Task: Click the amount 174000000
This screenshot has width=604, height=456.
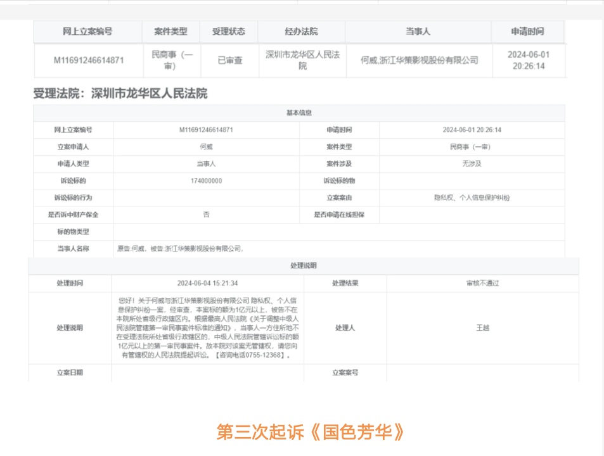Action: pos(206,181)
